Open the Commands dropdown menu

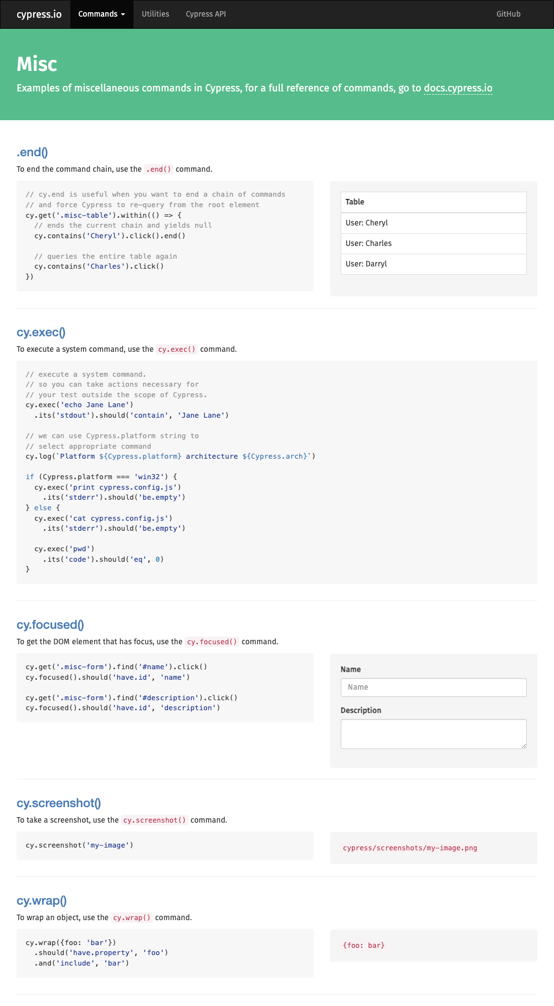[101, 14]
